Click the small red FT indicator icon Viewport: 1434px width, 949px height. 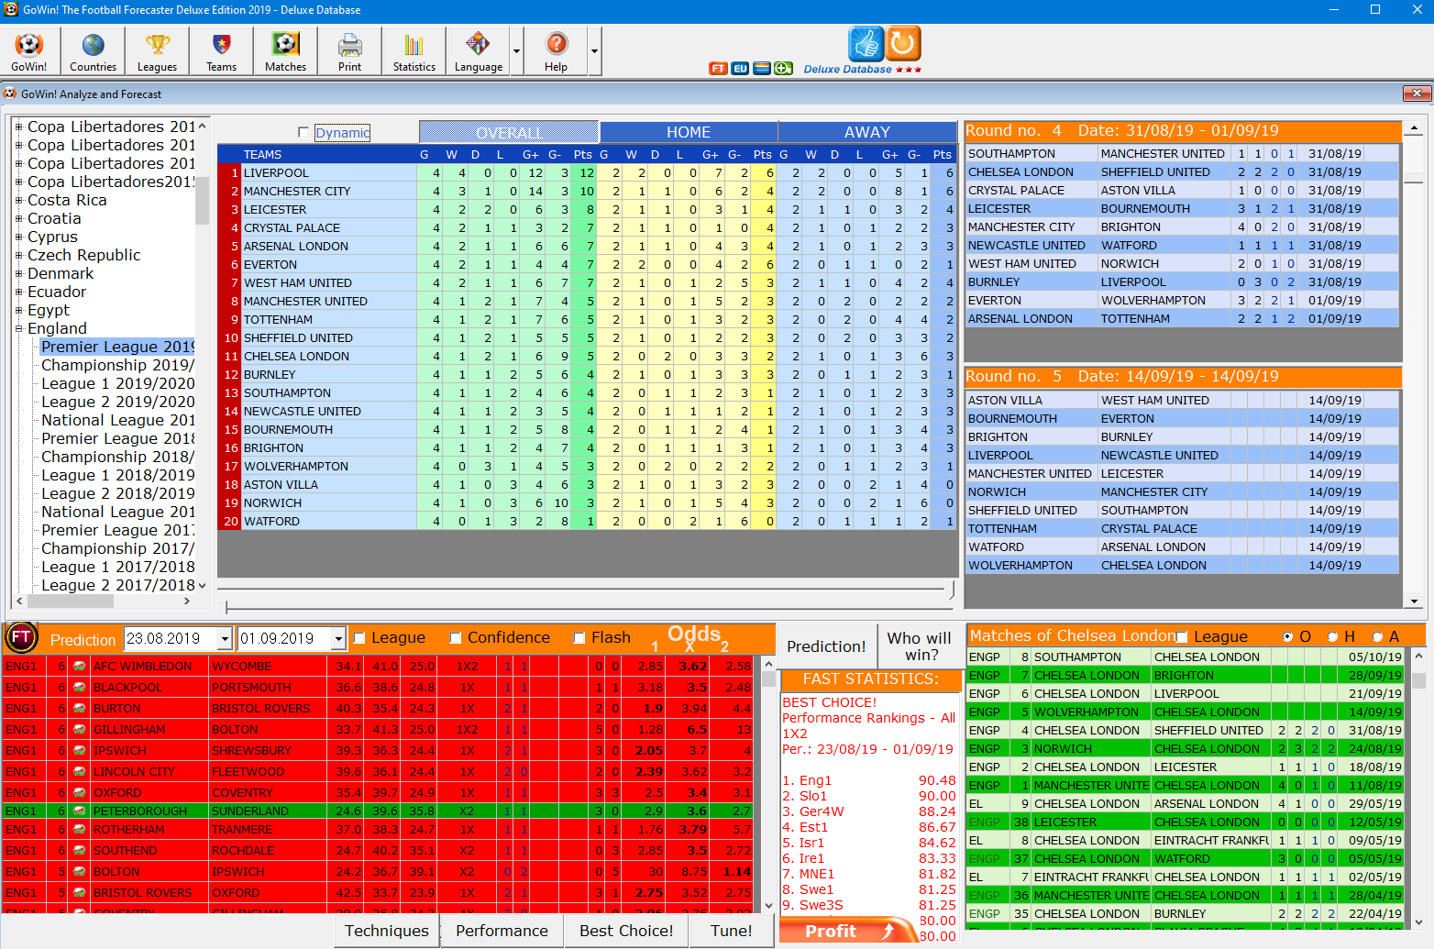tap(718, 69)
